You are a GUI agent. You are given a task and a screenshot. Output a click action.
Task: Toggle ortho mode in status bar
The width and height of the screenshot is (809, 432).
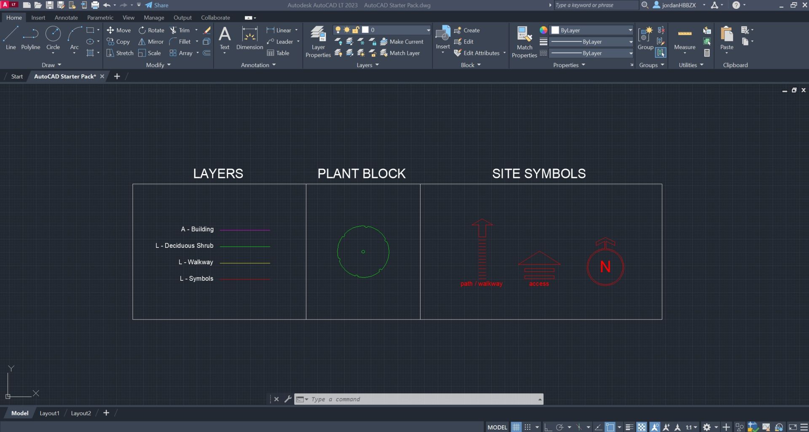[x=548, y=427]
